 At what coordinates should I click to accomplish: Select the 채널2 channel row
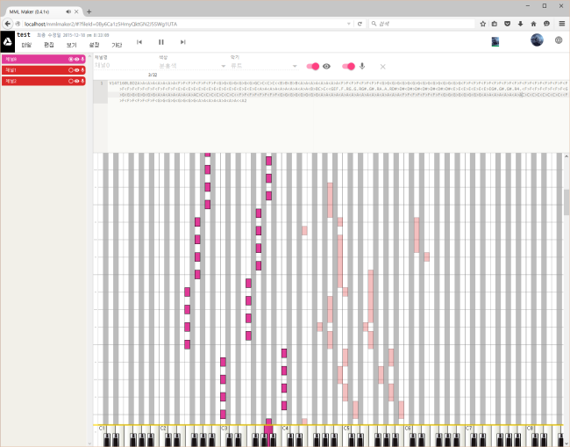point(35,81)
